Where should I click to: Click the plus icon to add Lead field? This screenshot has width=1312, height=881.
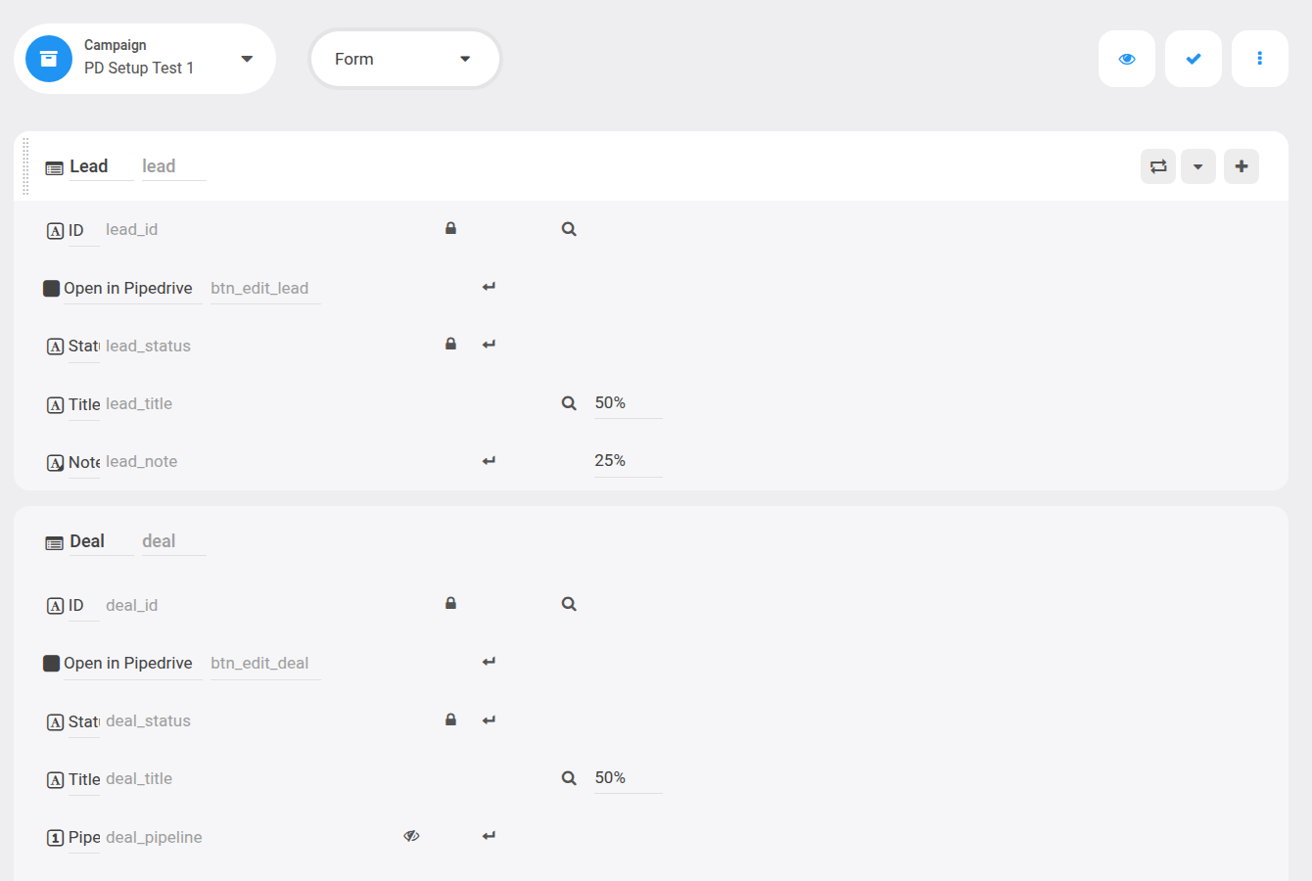(1242, 166)
